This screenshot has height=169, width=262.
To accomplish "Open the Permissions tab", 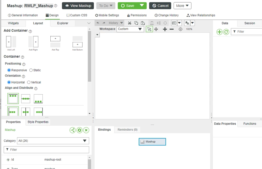I will coord(137,15).
